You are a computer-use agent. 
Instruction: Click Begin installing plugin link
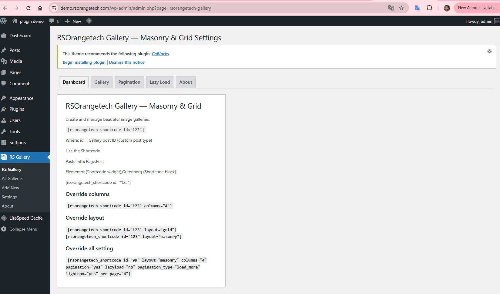(84, 62)
